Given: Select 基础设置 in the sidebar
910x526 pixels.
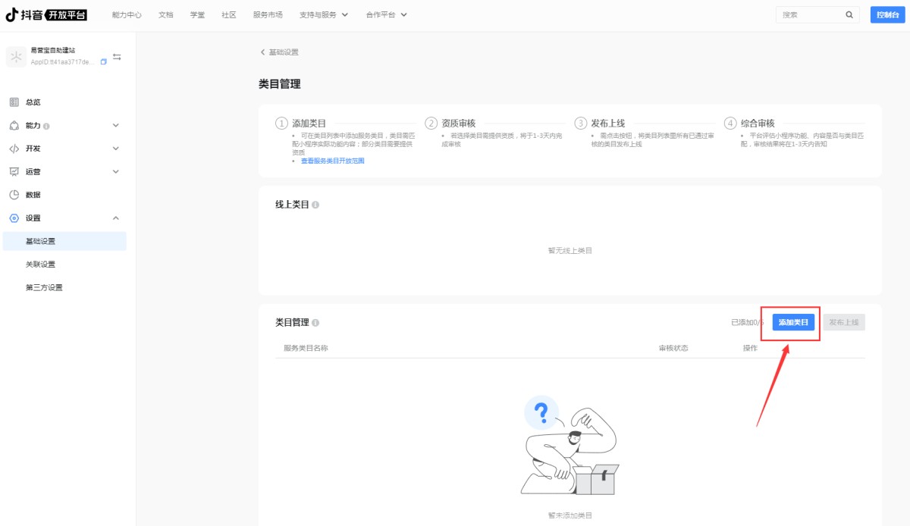Looking at the screenshot, I should click(x=64, y=241).
